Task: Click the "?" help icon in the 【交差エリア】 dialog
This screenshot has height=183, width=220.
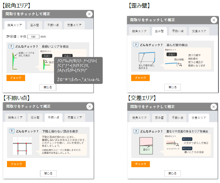Action: (x=136, y=131)
